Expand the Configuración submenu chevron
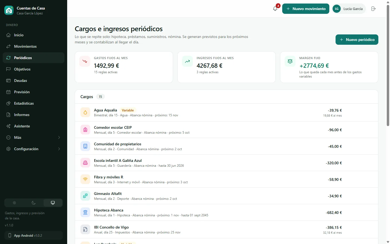 [x=59, y=149]
